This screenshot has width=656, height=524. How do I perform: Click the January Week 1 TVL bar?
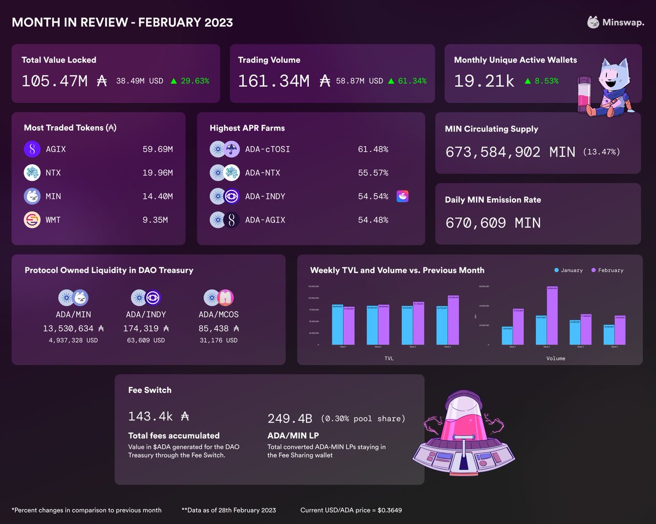point(337,325)
